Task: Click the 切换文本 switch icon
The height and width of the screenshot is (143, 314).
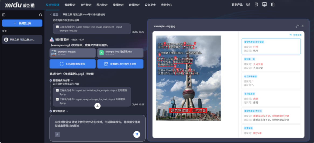Action: [x=291, y=35]
